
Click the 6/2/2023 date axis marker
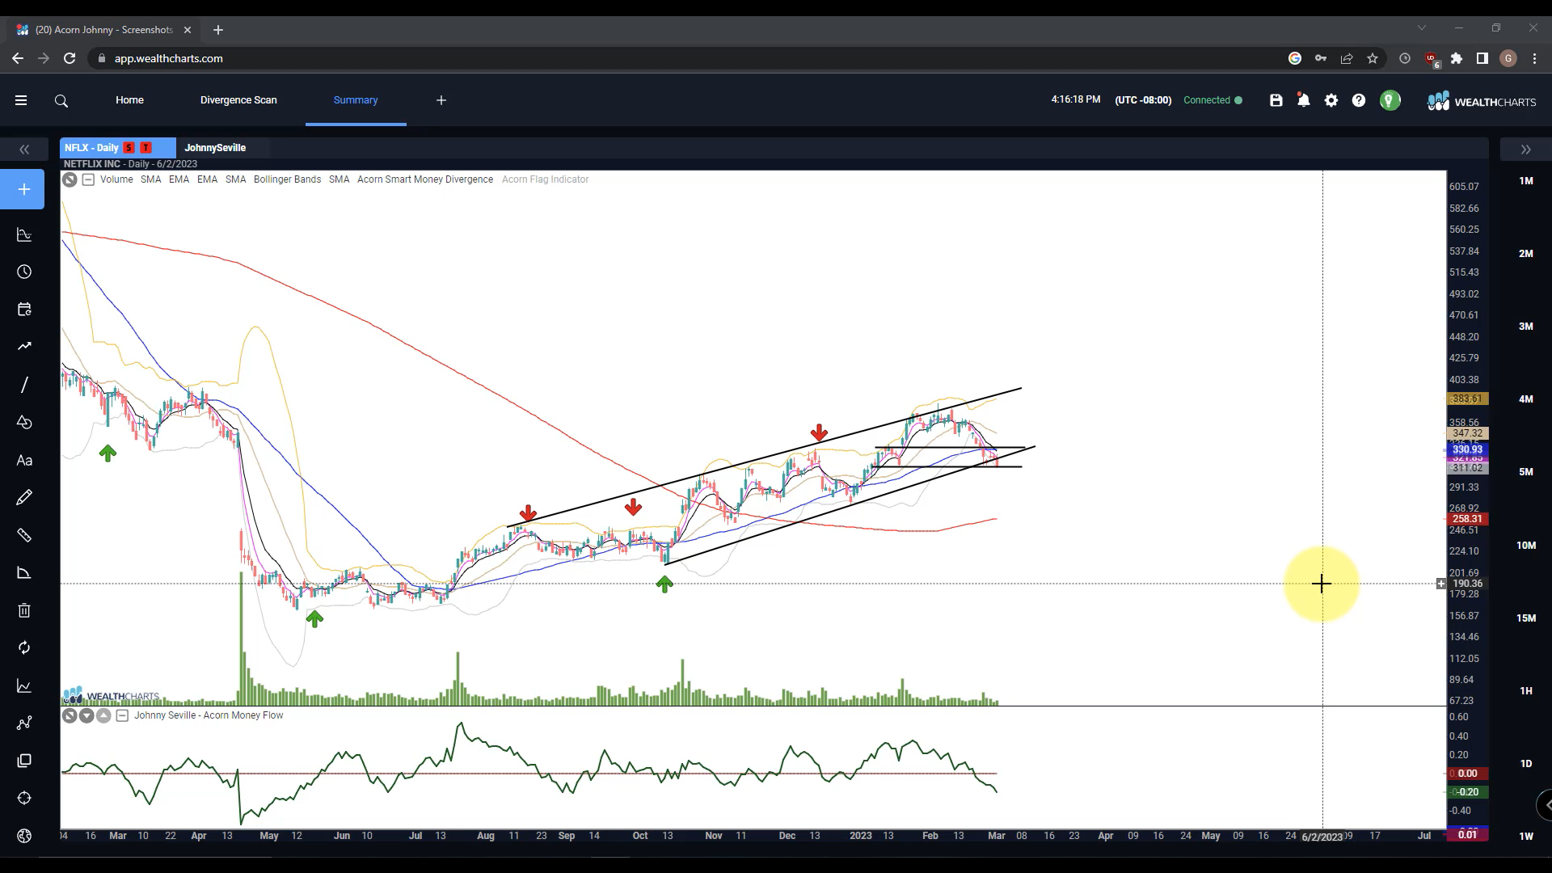(x=1322, y=837)
